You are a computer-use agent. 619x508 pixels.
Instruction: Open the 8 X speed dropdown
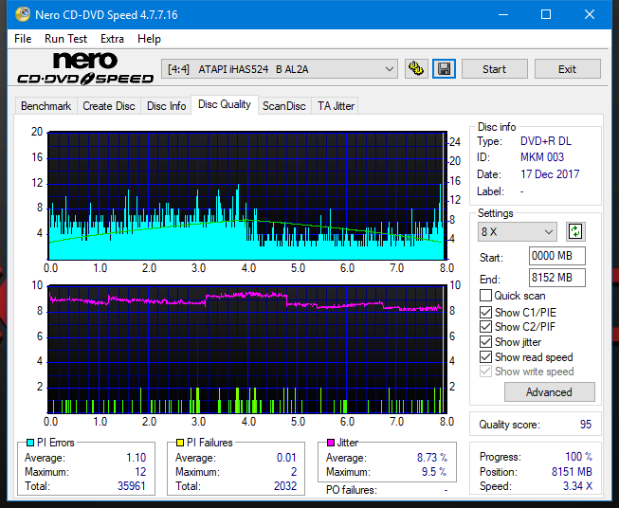pos(518,231)
